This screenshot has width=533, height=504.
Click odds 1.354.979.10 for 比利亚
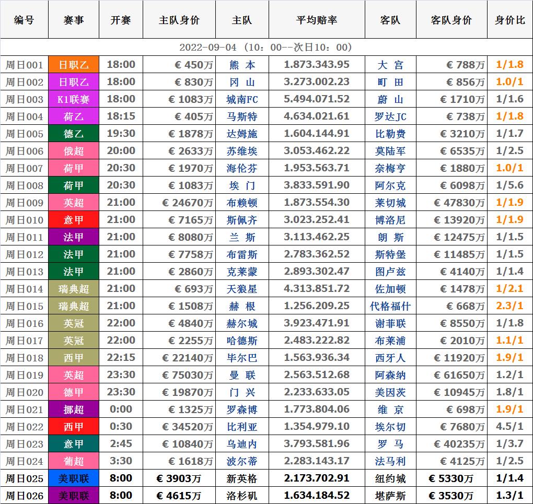pyautogui.click(x=316, y=427)
